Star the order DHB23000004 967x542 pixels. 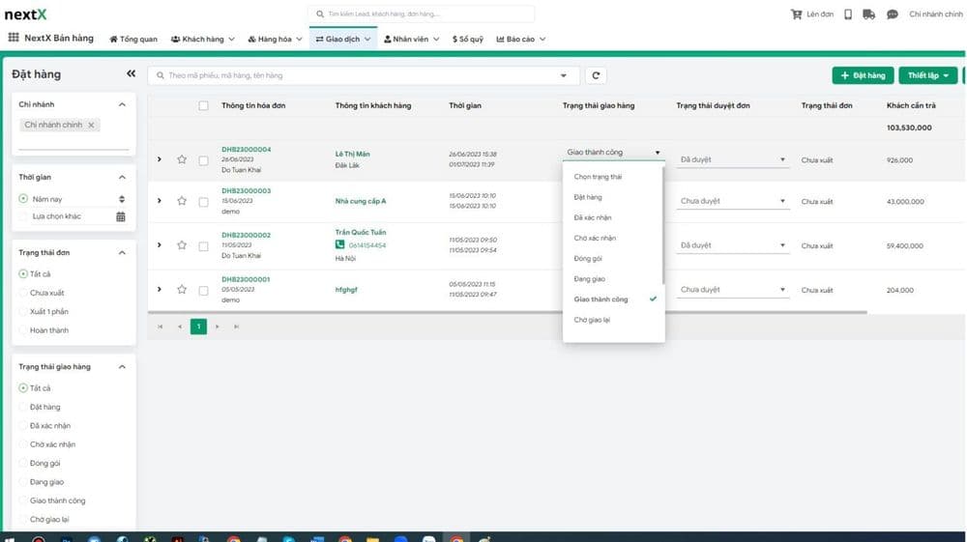[181, 159]
